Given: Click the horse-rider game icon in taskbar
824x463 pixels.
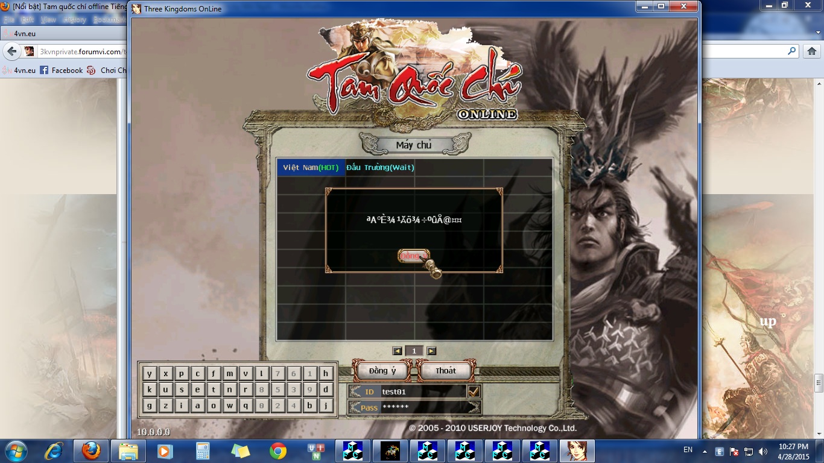Looking at the screenshot, I should [390, 451].
